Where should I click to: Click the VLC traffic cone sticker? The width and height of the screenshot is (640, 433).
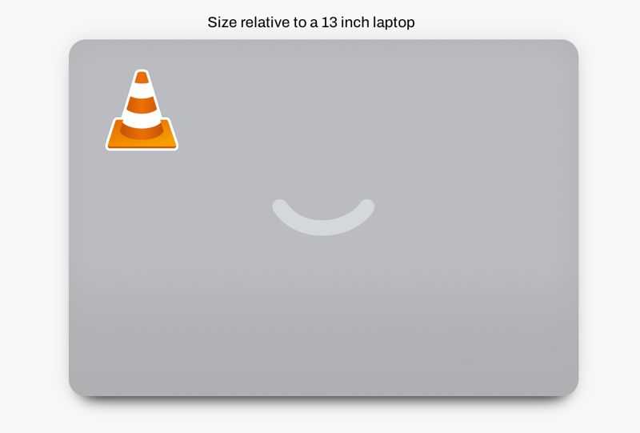(142, 110)
